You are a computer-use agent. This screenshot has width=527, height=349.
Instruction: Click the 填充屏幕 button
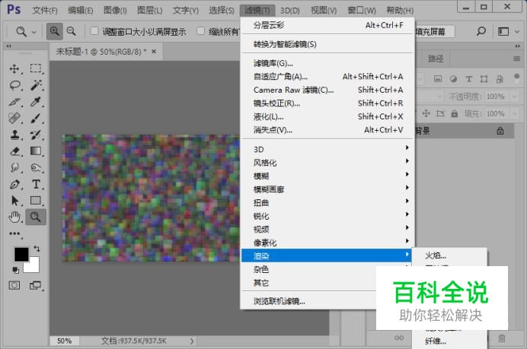tap(434, 32)
